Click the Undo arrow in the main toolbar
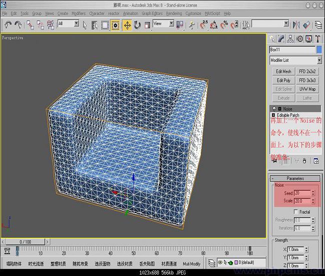Viewport: 325px width, 276px height. coord(8,25)
